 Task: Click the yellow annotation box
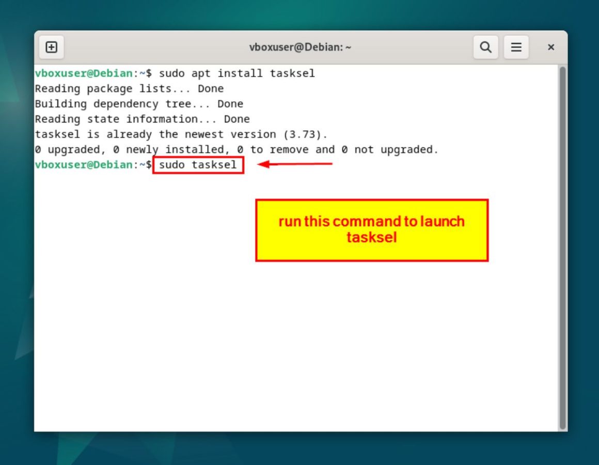point(371,229)
